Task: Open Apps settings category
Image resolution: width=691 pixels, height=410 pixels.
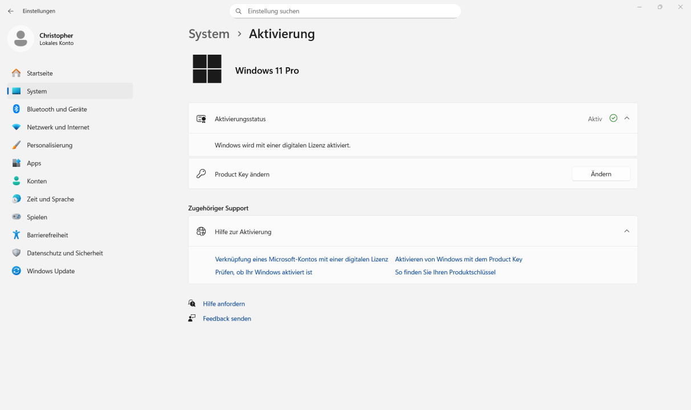Action: pyautogui.click(x=34, y=163)
